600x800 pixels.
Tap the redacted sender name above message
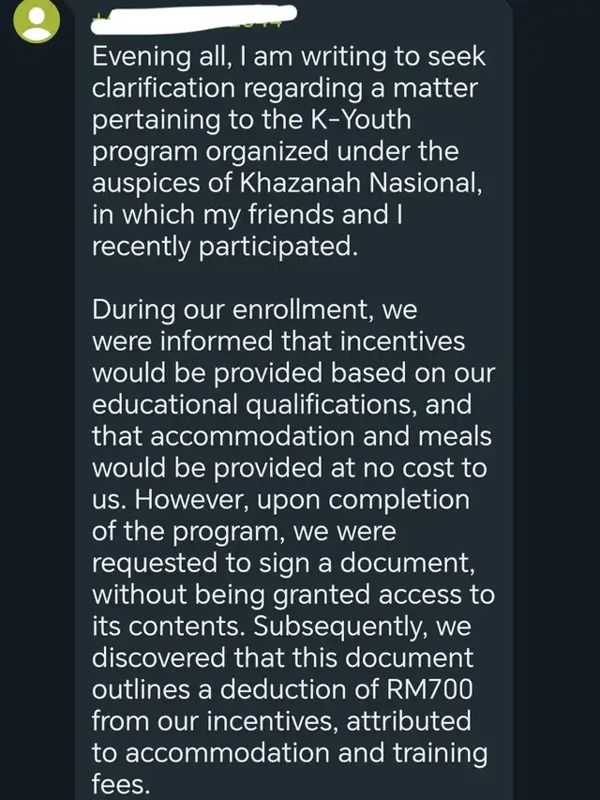click(x=194, y=19)
